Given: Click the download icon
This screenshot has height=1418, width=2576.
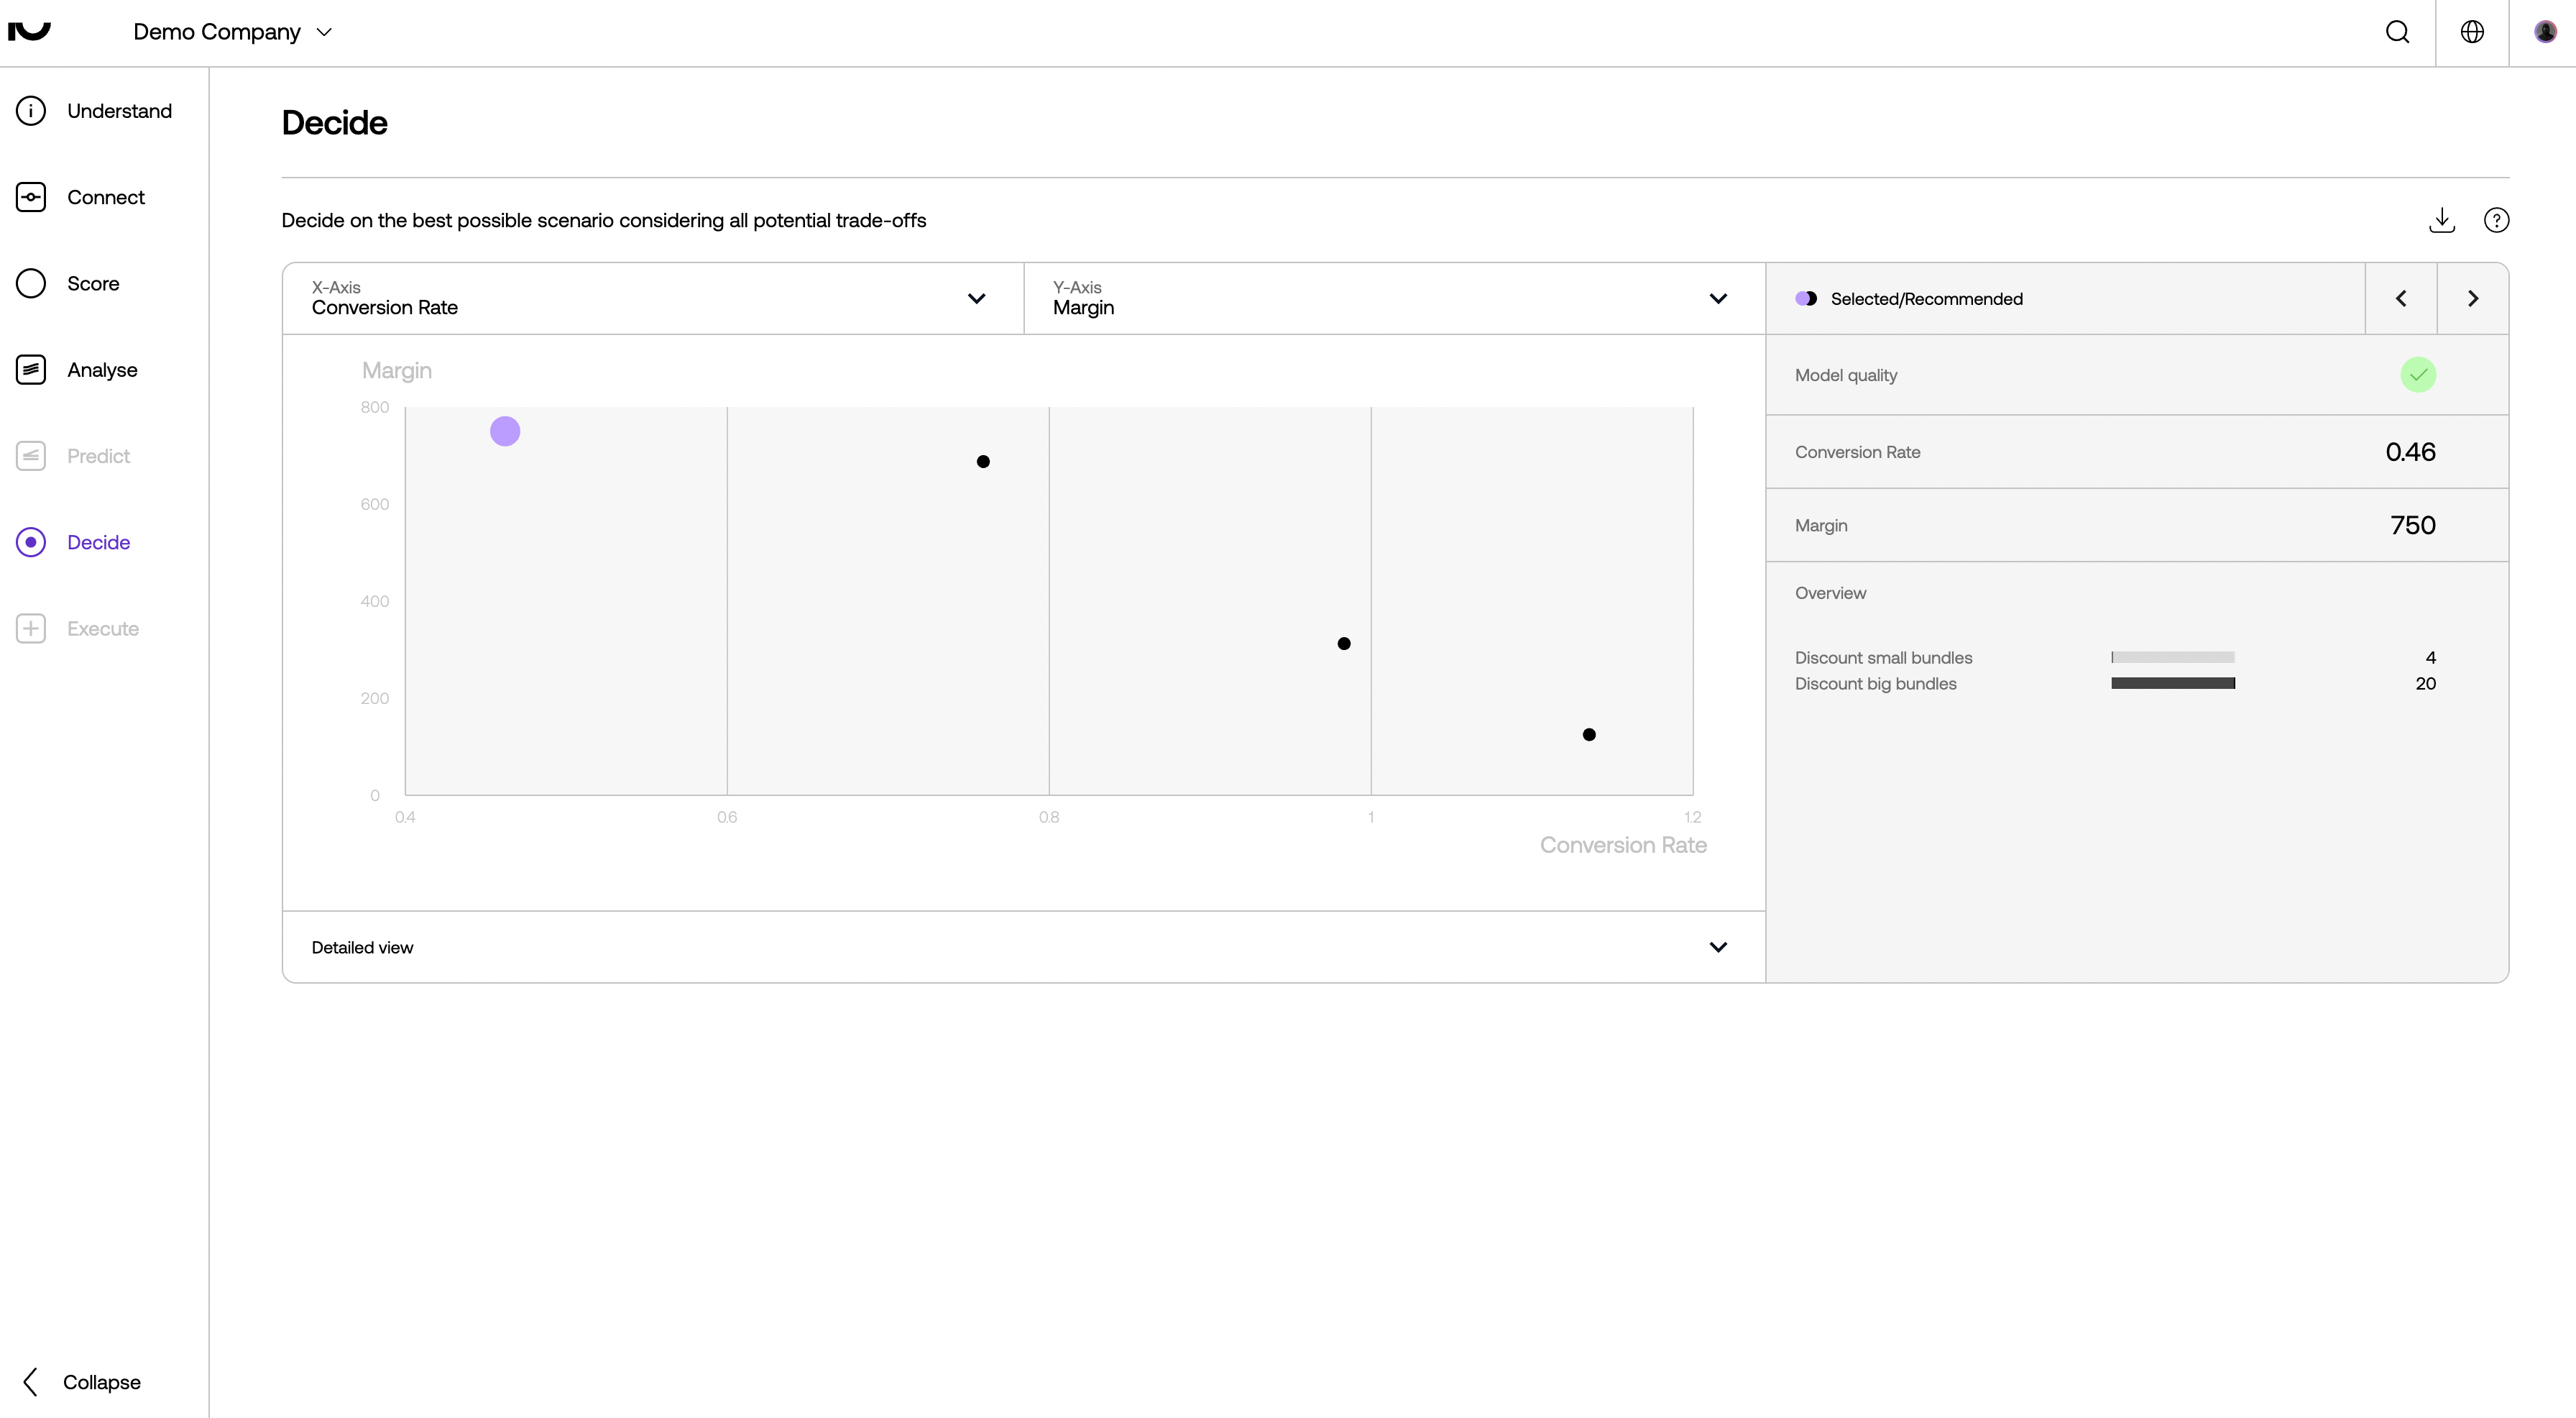Looking at the screenshot, I should (x=2441, y=220).
